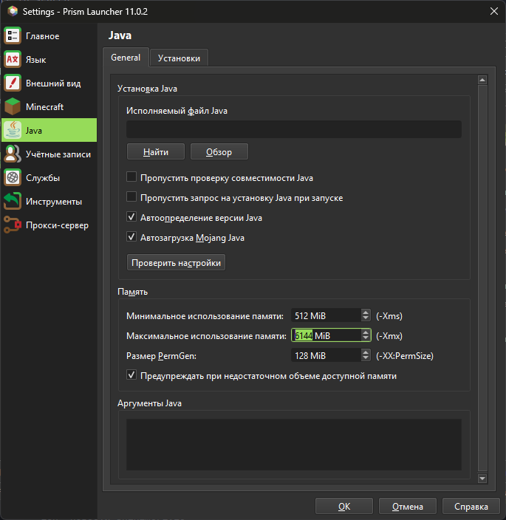Click the Найти button

[x=156, y=152]
